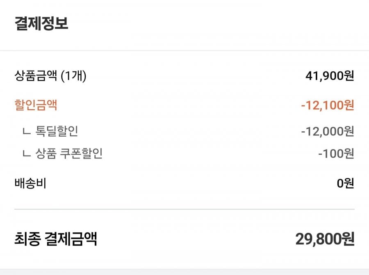
Task: Click the 29,800원 final payment amount
Action: (325, 239)
